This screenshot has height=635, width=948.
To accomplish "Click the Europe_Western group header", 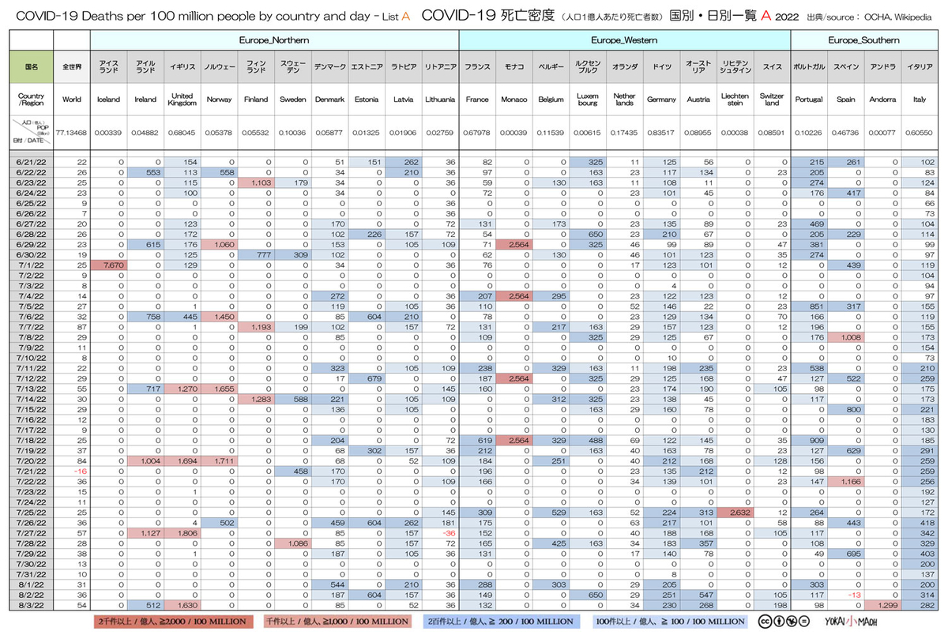I will coord(625,39).
